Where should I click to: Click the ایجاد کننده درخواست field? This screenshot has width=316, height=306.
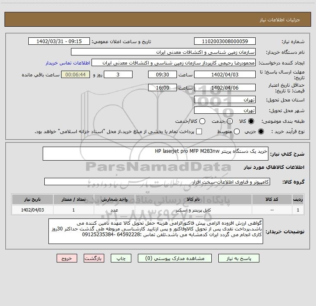coord(174,63)
